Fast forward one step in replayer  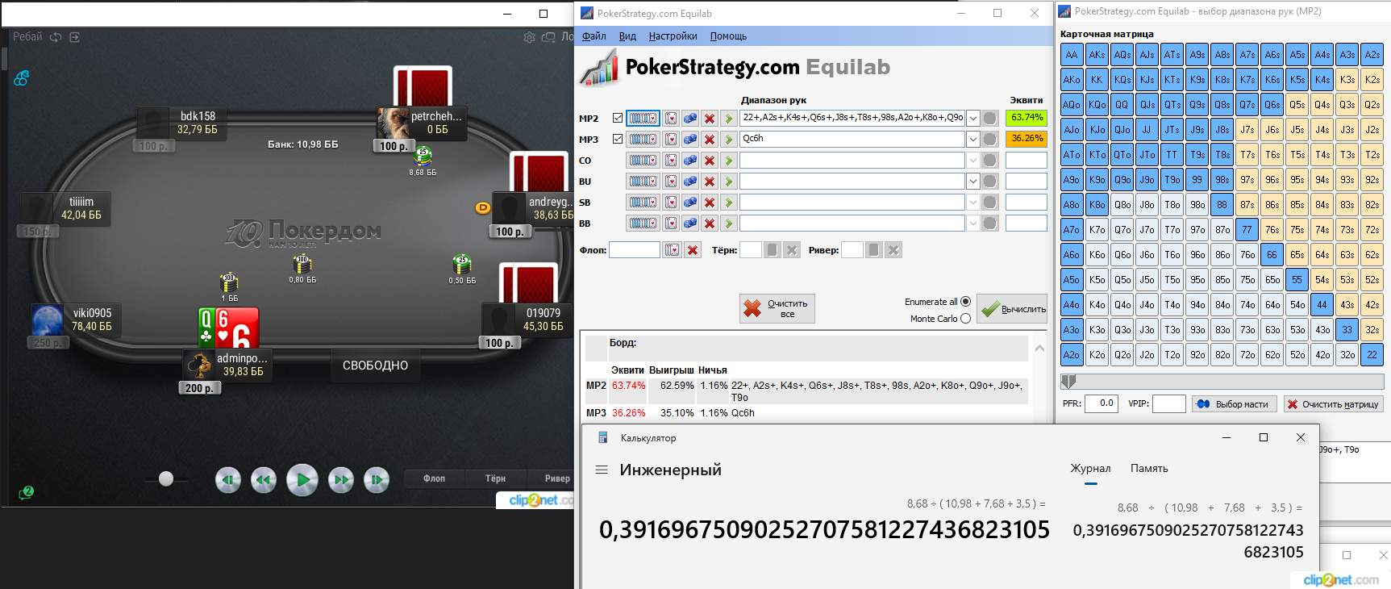[x=341, y=480]
